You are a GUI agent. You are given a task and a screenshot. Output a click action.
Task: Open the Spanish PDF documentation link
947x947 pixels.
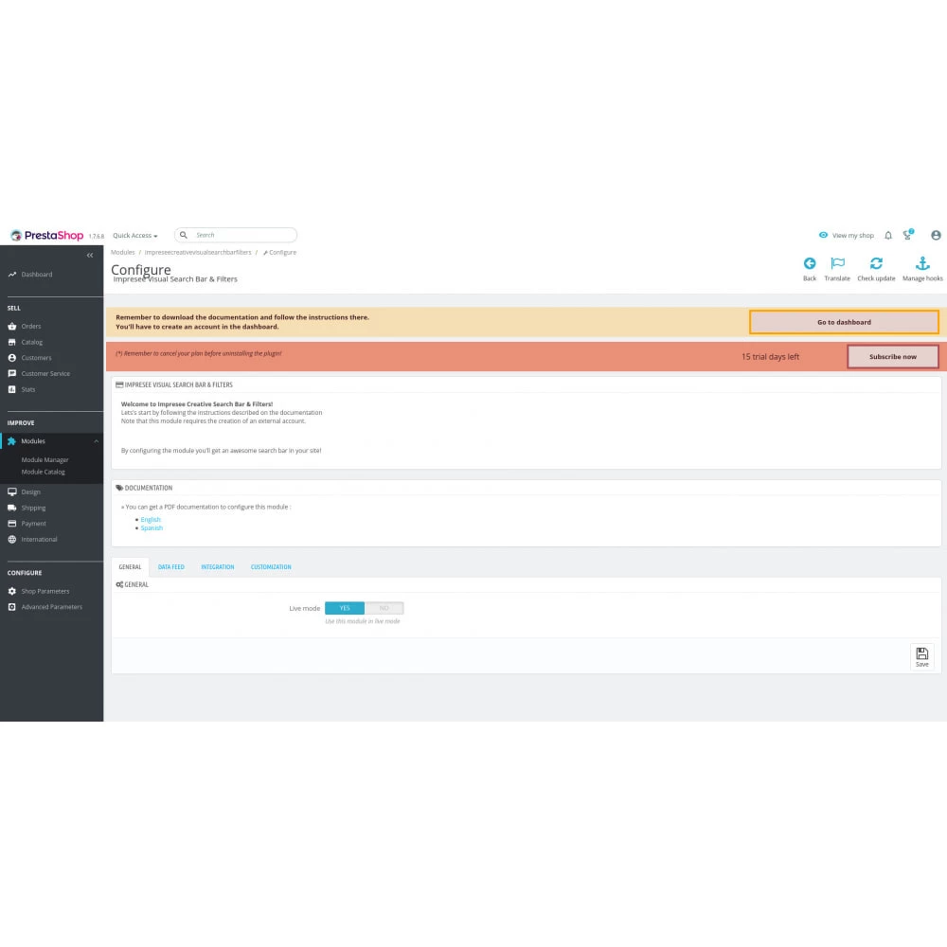pos(152,527)
